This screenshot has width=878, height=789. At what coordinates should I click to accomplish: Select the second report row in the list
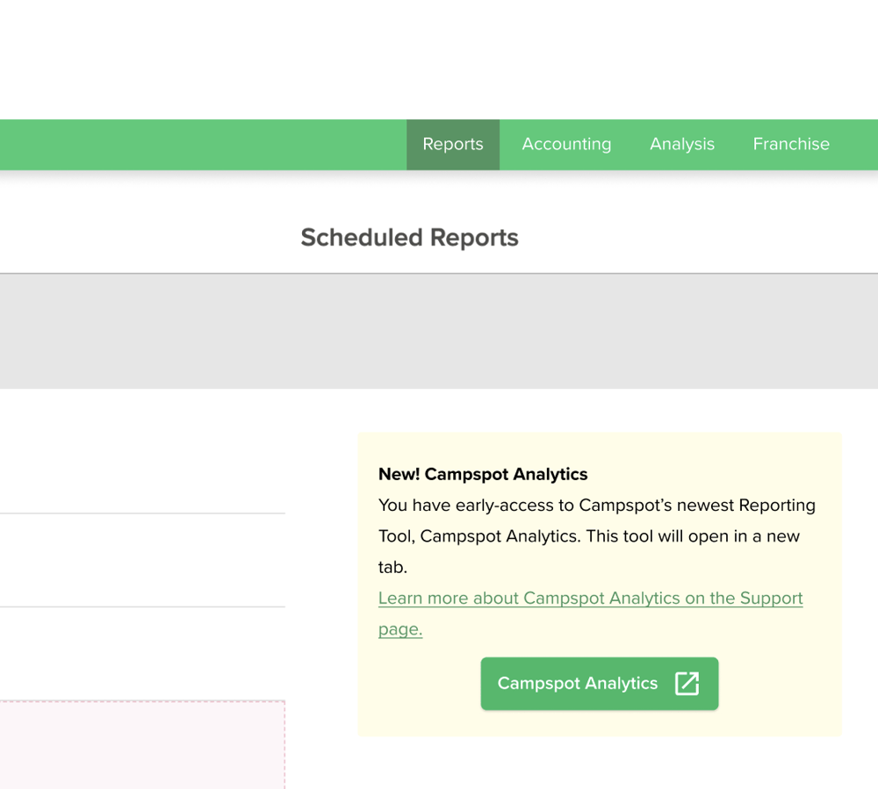pos(140,557)
